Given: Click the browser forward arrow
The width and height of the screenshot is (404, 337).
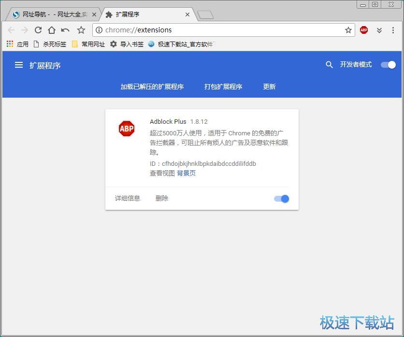Looking at the screenshot, I should point(25,30).
